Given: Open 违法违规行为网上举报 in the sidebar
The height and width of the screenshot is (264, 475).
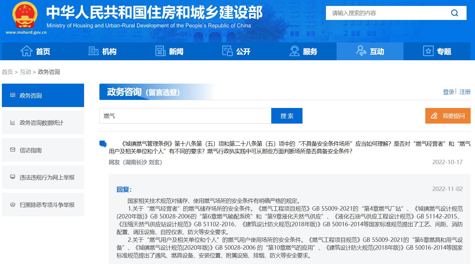Looking at the screenshot, I should [43, 177].
